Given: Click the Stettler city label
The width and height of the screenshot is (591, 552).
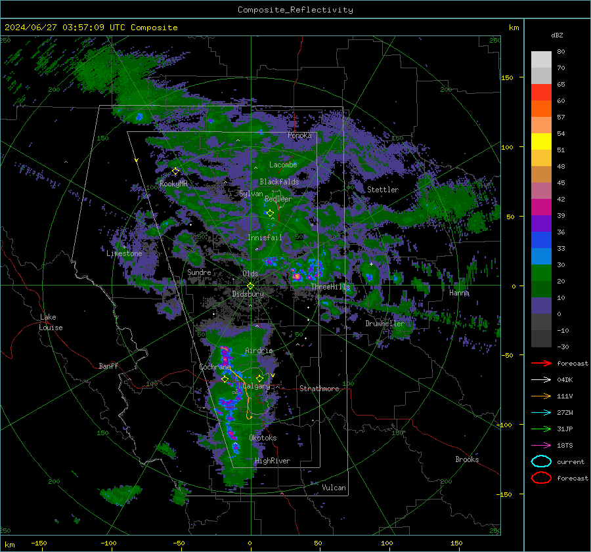Looking at the screenshot, I should point(383,190).
